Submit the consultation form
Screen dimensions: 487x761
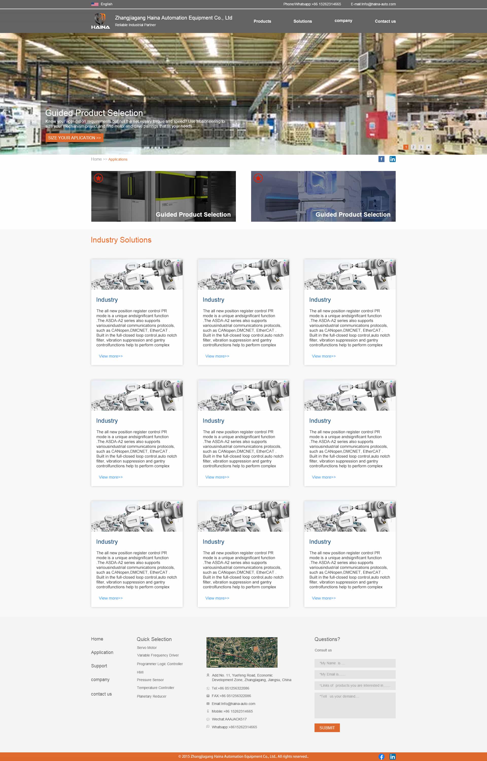[x=327, y=728]
